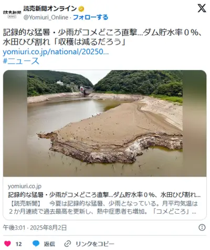Image resolution: width=210 pixels, height=250 pixels.
Task: Open the 読売新聞オンライン account name
Action: coord(50,8)
